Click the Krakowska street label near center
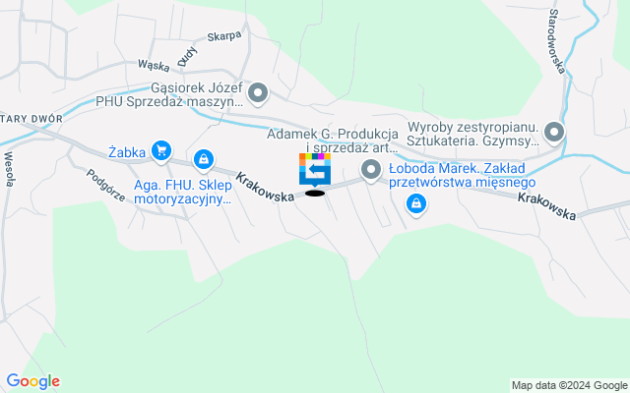 [265, 187]
